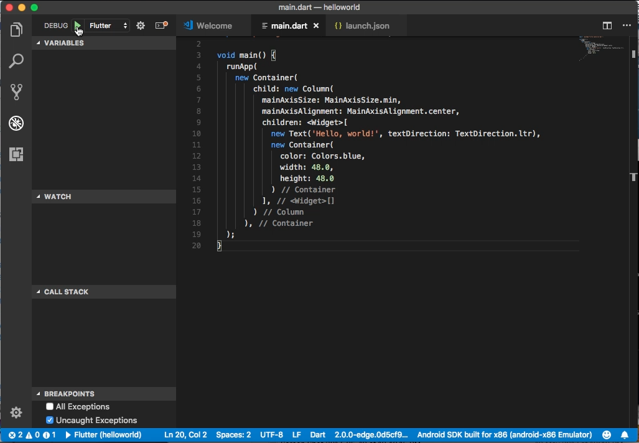The width and height of the screenshot is (639, 443).
Task: Click the 'height: 48.0' line
Action: tap(307, 179)
